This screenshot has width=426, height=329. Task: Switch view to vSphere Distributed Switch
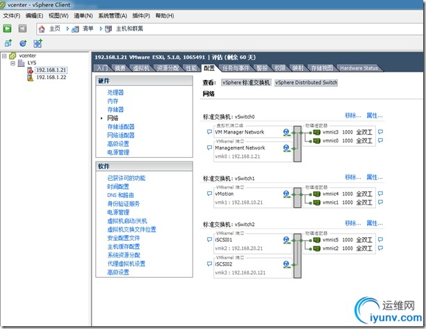[x=306, y=83]
